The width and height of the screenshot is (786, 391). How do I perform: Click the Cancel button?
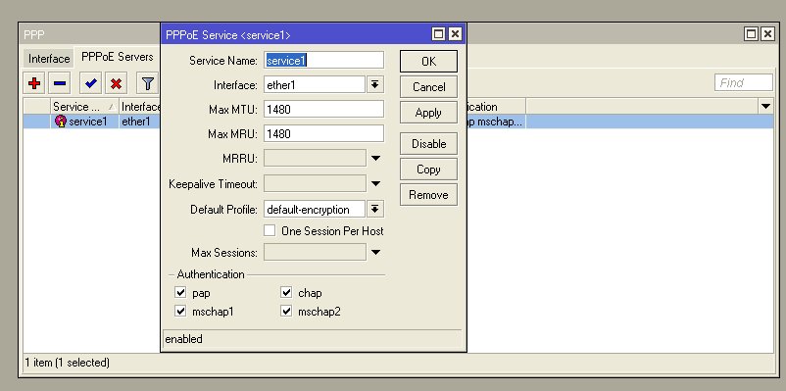coord(428,86)
